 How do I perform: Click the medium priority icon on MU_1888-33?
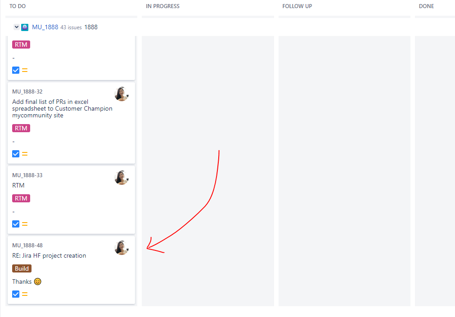pyautogui.click(x=25, y=224)
